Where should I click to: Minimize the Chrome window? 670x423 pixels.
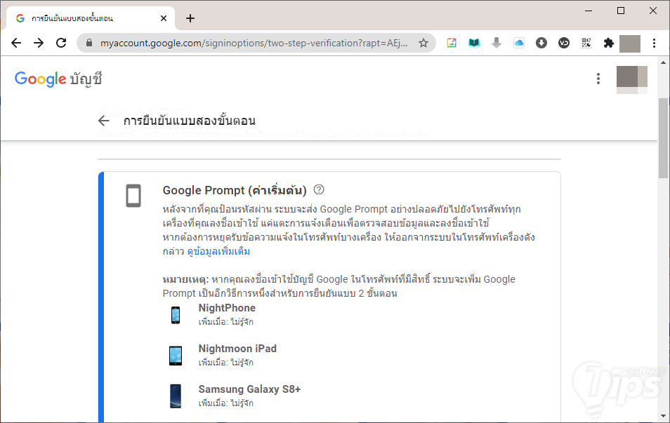[589, 11]
